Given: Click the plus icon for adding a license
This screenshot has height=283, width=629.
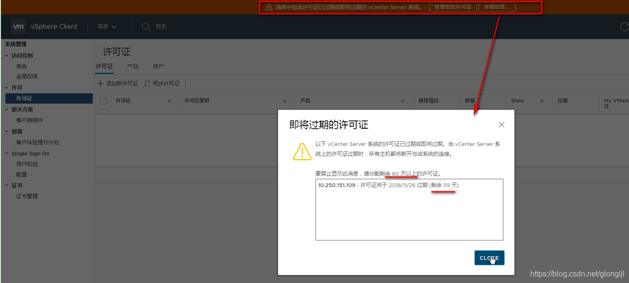Looking at the screenshot, I should (100, 83).
